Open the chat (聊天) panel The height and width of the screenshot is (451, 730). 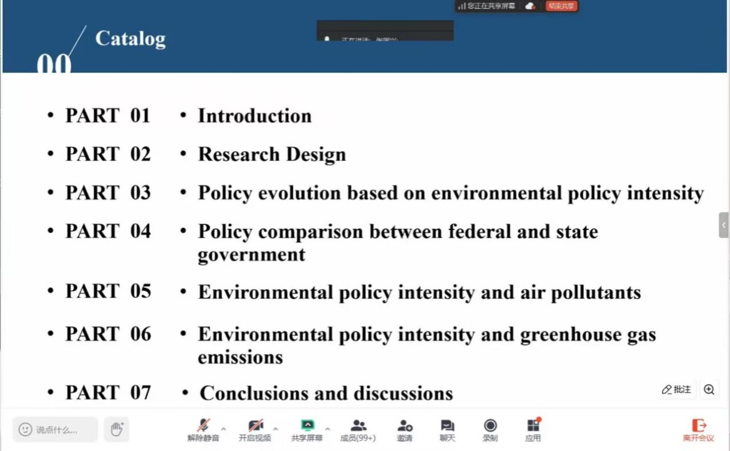(447, 430)
